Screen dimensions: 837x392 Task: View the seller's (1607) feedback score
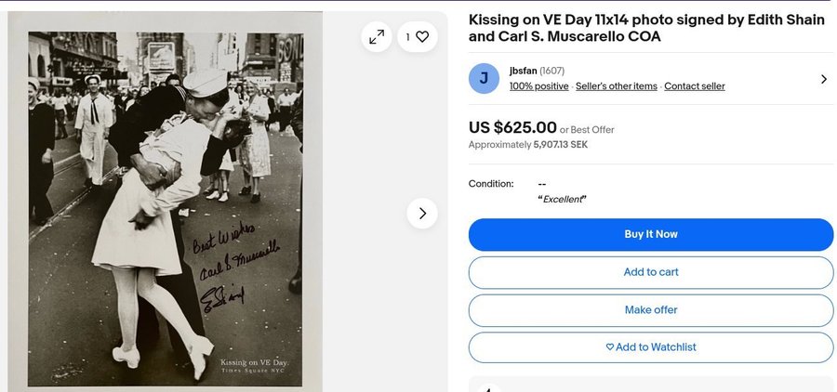pos(552,72)
